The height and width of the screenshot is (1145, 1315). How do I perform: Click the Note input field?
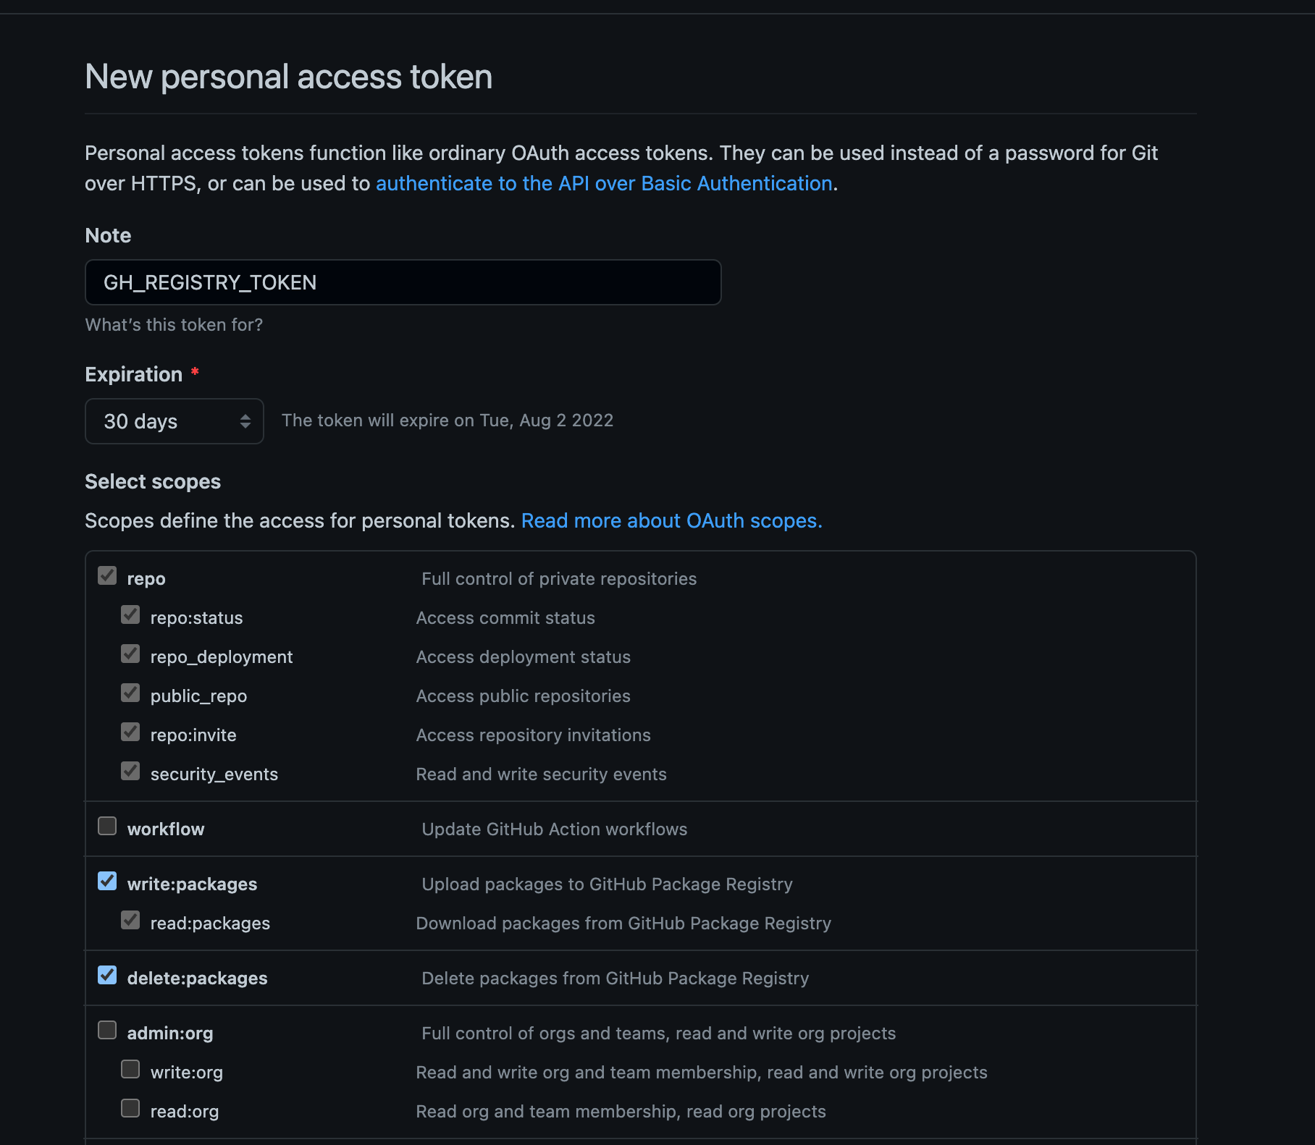coord(403,282)
